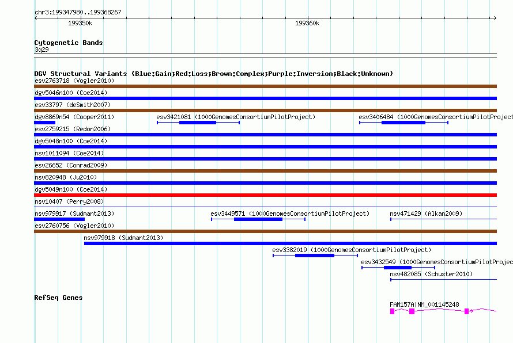This screenshot has width=513, height=343.
Task: Click the esv3406484 variant label
Action: coord(436,117)
